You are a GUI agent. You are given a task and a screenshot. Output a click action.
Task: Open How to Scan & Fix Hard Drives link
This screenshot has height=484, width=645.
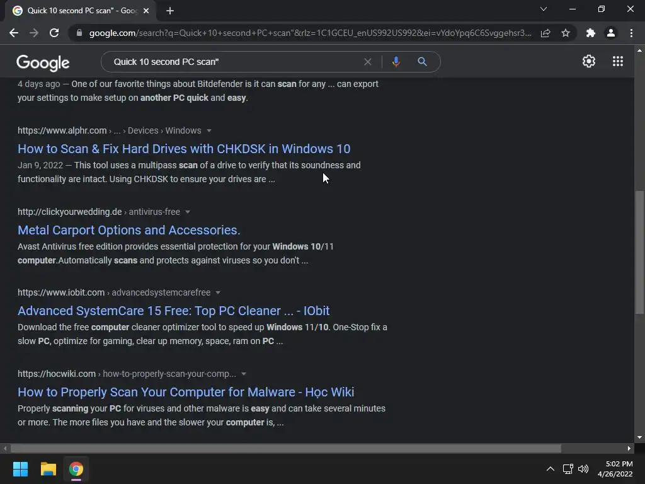point(184,149)
